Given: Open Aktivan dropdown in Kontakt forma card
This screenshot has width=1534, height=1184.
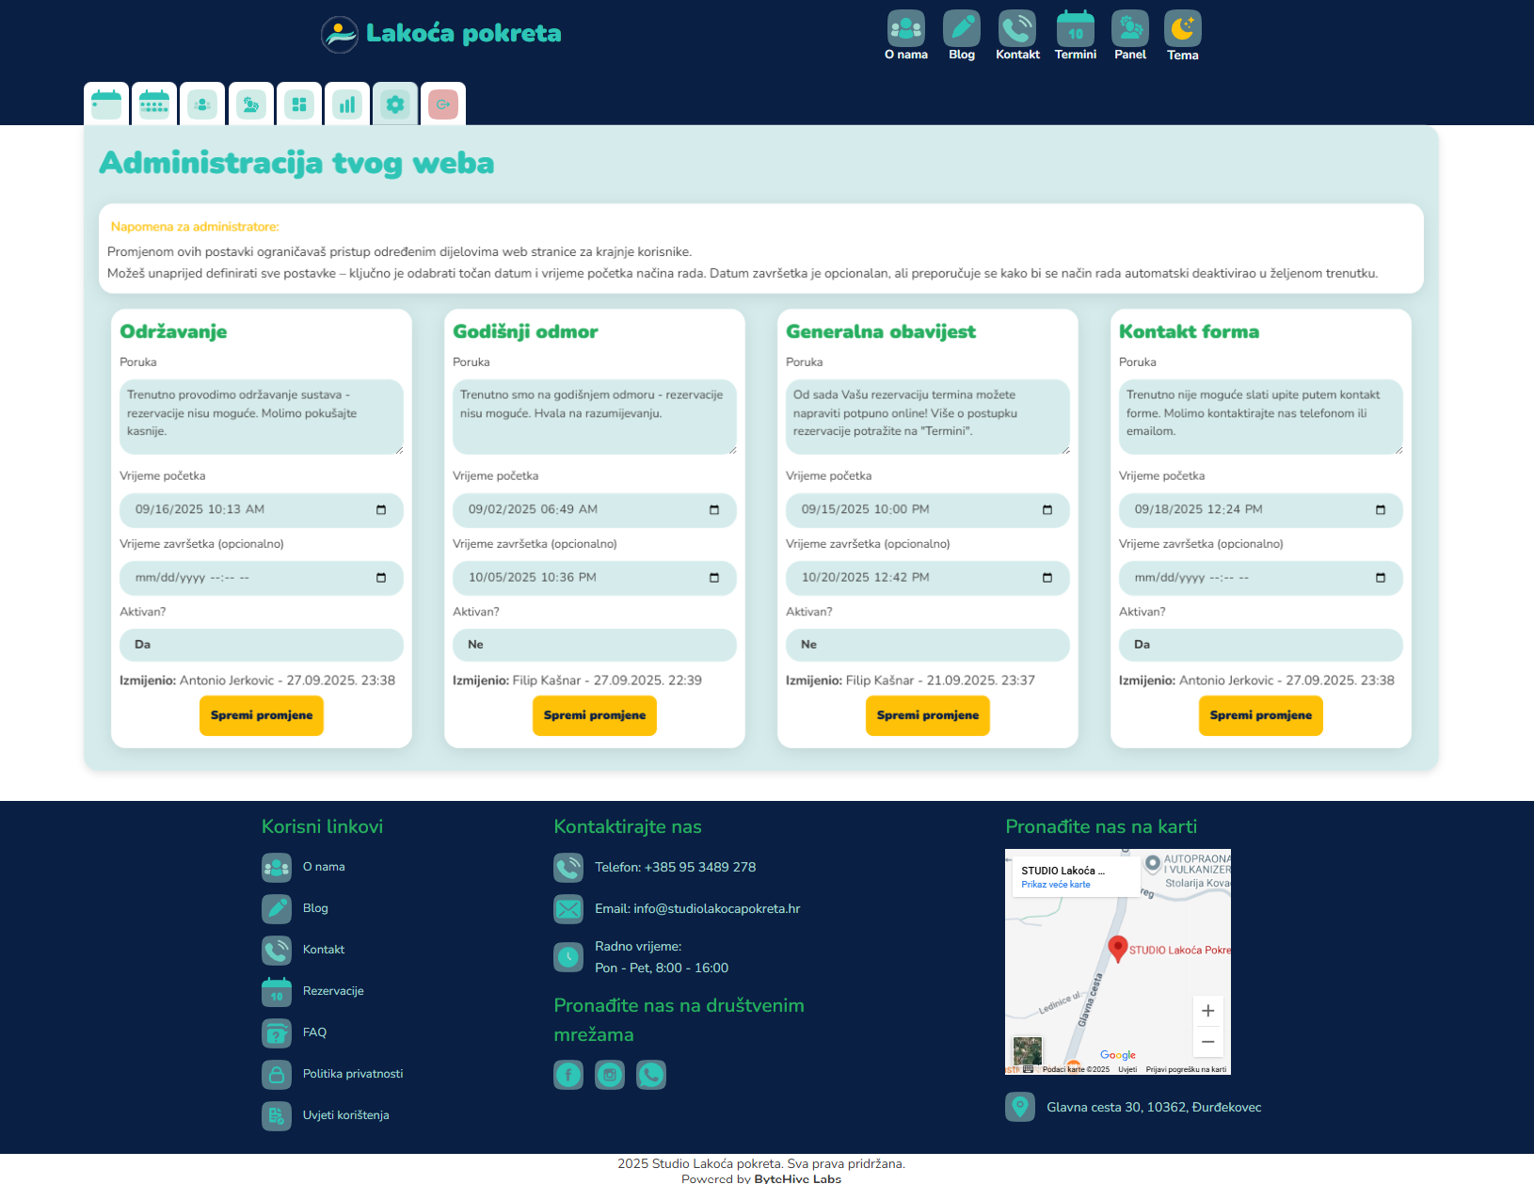Looking at the screenshot, I should (x=1260, y=645).
